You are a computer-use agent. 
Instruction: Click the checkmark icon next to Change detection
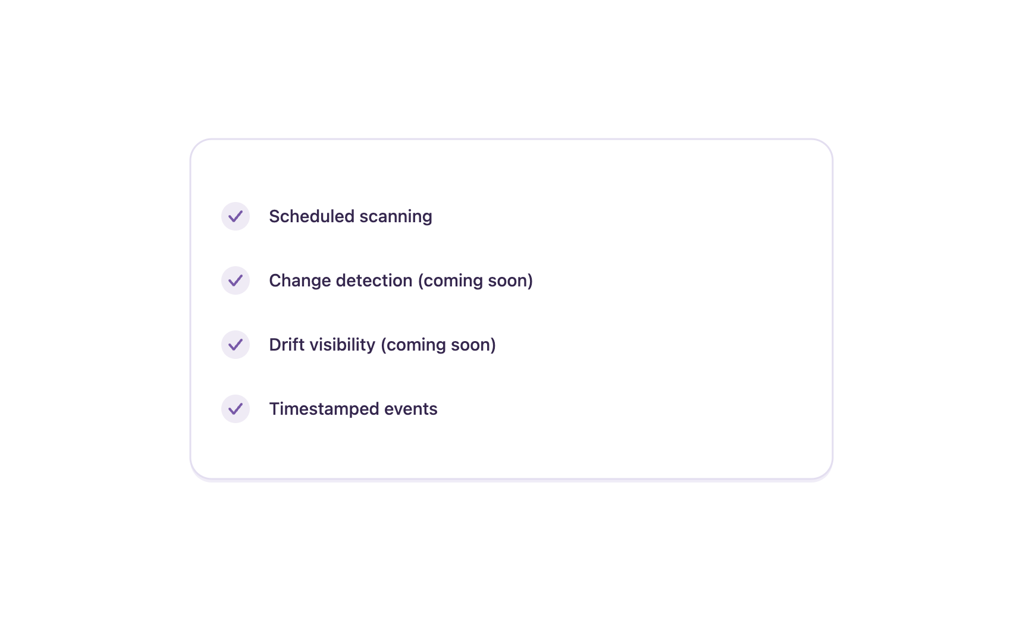pyautogui.click(x=236, y=280)
